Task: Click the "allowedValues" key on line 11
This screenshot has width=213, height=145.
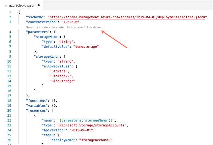Action: click(56, 66)
